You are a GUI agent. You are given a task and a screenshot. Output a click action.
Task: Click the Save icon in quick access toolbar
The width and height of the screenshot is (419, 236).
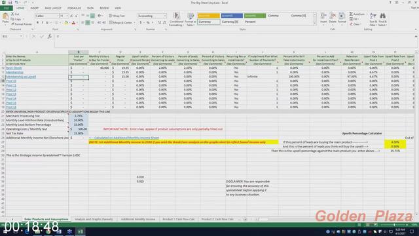10,3
